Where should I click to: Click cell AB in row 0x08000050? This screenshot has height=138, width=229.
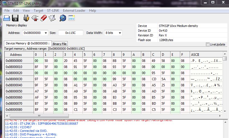point(116,91)
